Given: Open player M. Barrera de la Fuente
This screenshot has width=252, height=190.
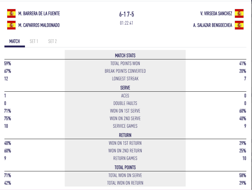Looking at the screenshot, I should coord(39,14).
